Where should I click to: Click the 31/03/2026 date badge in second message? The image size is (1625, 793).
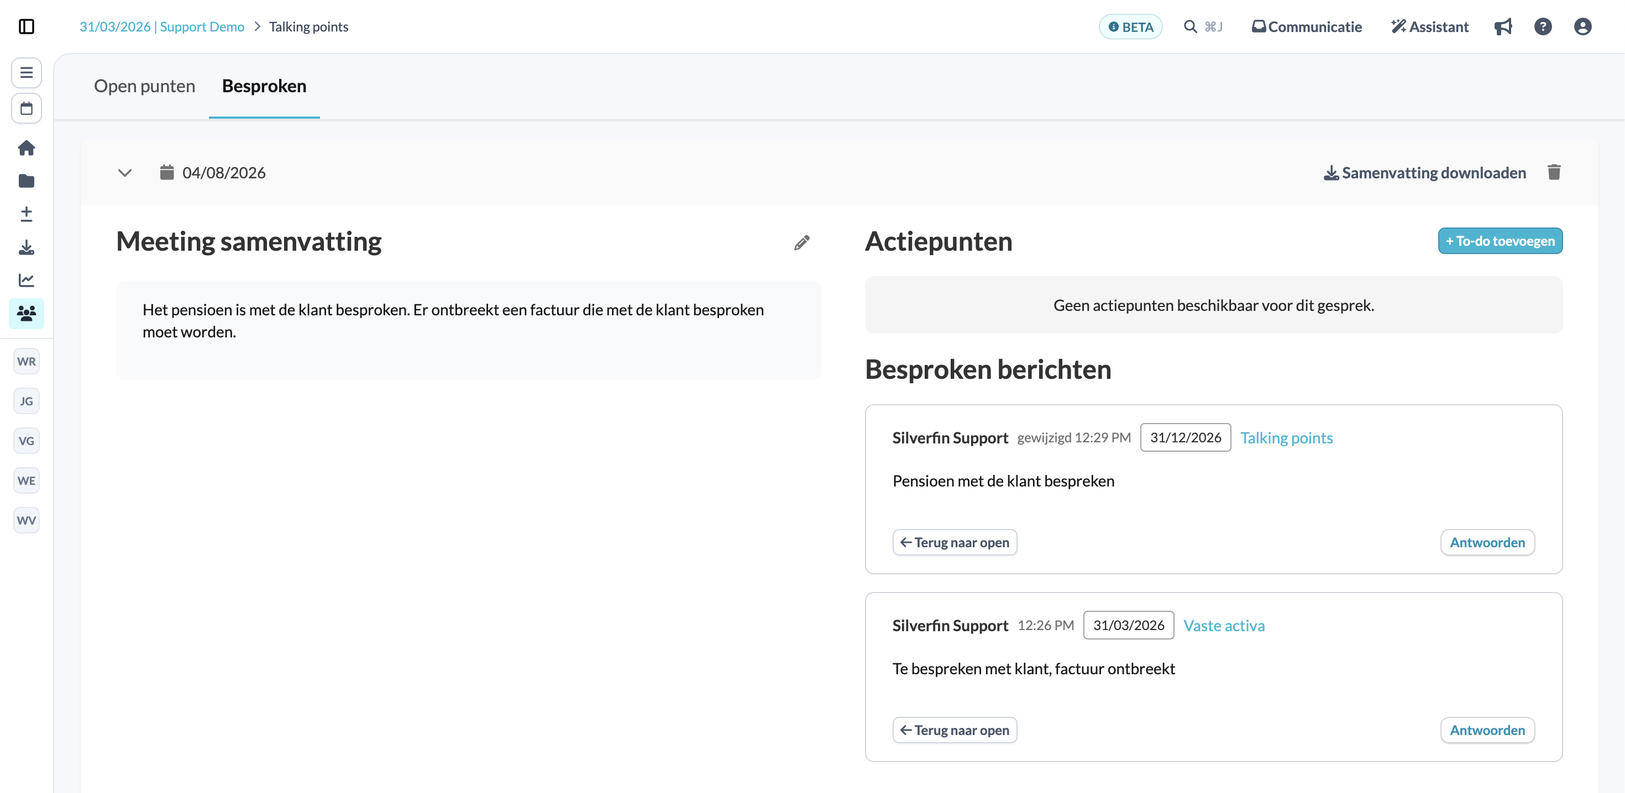click(x=1129, y=625)
